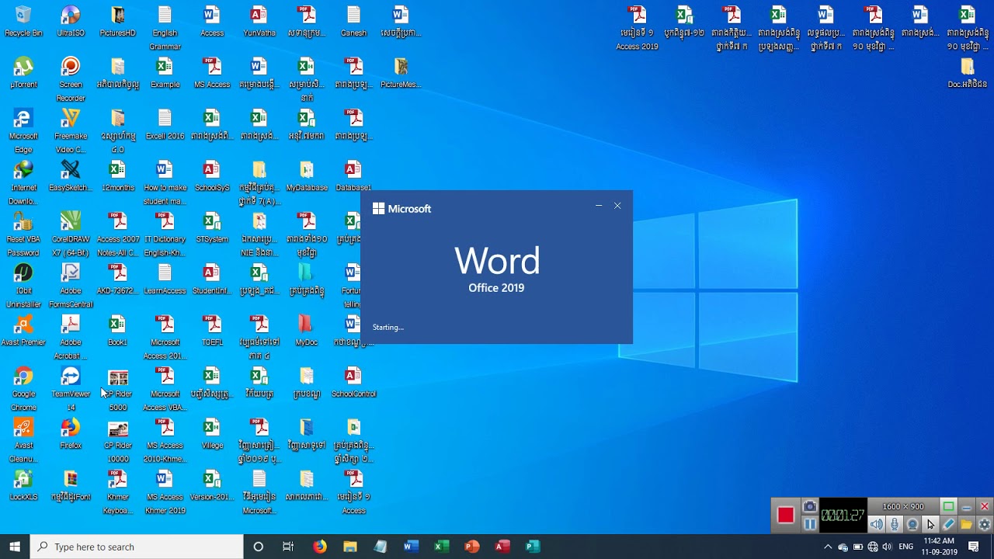Select the UltraISO desktop icon
Screen dimensions: 994x559
coord(71,22)
